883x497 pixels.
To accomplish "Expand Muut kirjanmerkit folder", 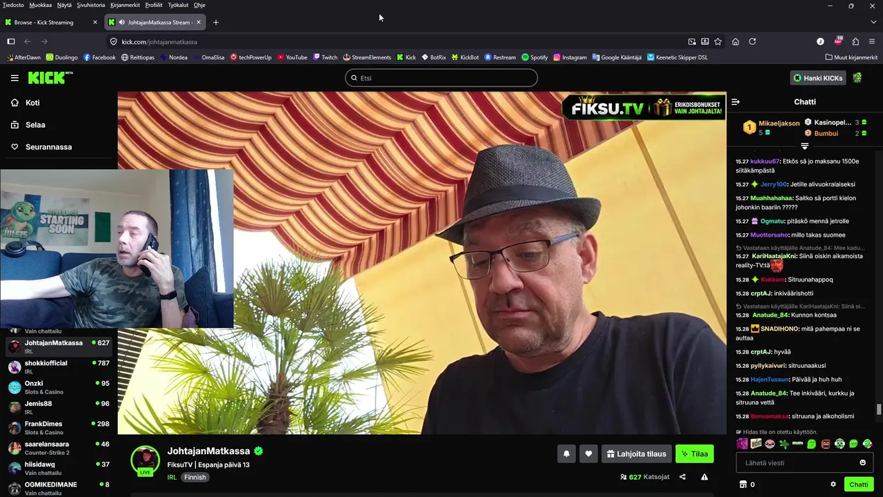I will [851, 57].
